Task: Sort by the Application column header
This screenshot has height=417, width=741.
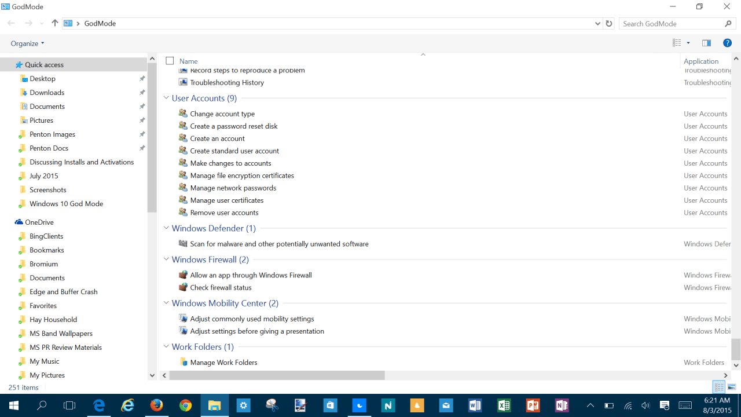Action: click(700, 61)
